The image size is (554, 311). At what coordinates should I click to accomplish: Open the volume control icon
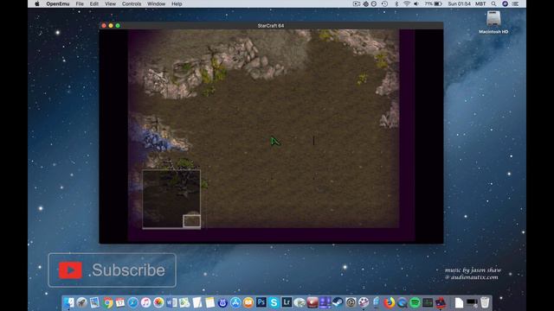(416, 3)
